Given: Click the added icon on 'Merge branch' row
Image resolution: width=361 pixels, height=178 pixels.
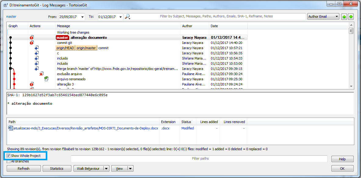Looking at the screenshot, I should (x=37, y=69).
